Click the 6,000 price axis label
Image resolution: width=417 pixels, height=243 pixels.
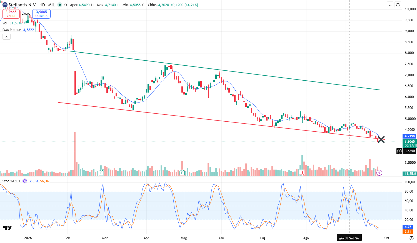click(409, 97)
